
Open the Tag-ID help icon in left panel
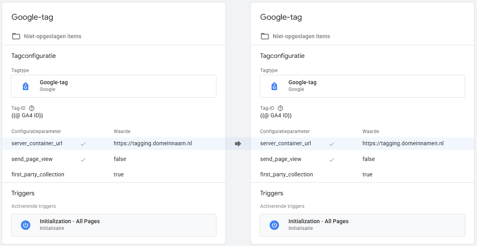(32, 108)
